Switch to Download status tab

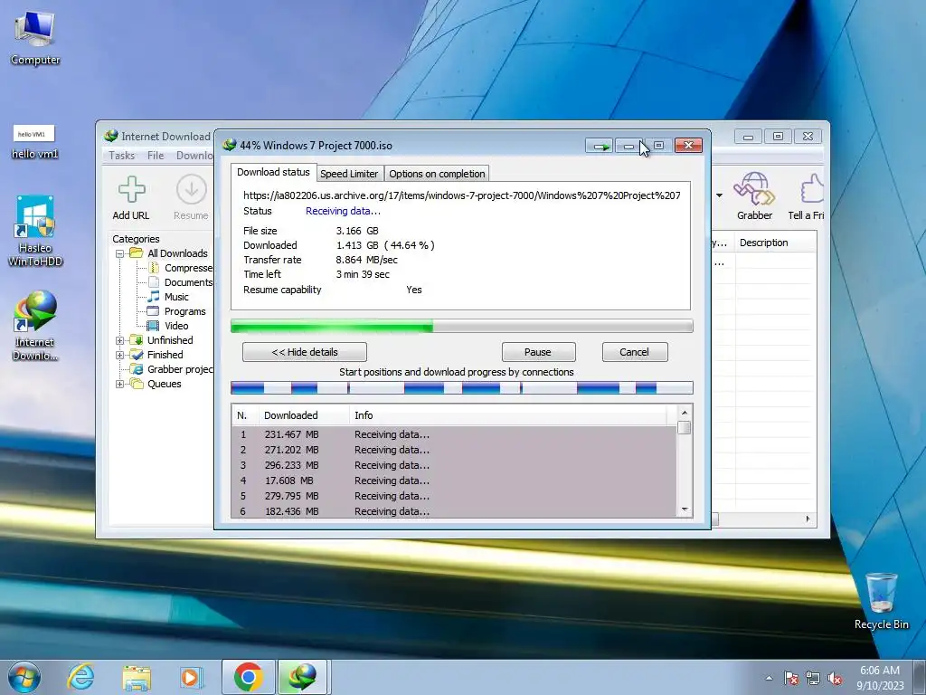273,172
